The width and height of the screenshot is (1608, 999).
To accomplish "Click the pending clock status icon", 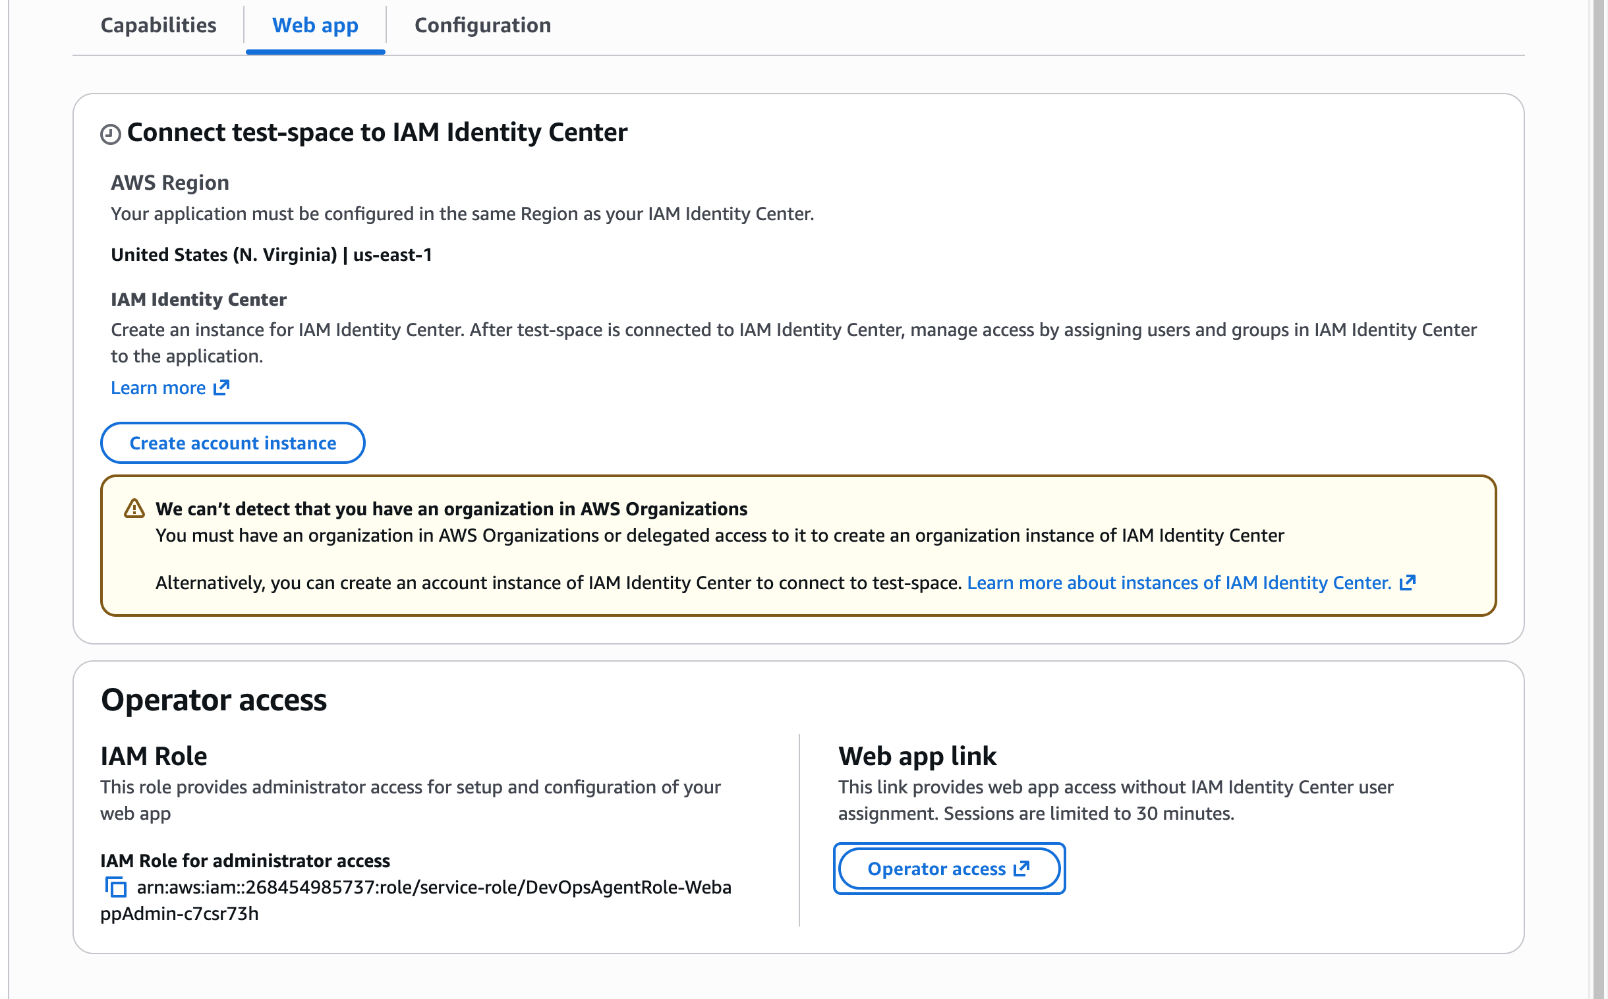I will click(x=110, y=134).
